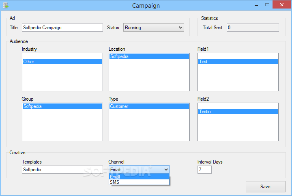Click the empty first row in Field1 list
This screenshot has height=196, width=292.
pyautogui.click(x=238, y=56)
